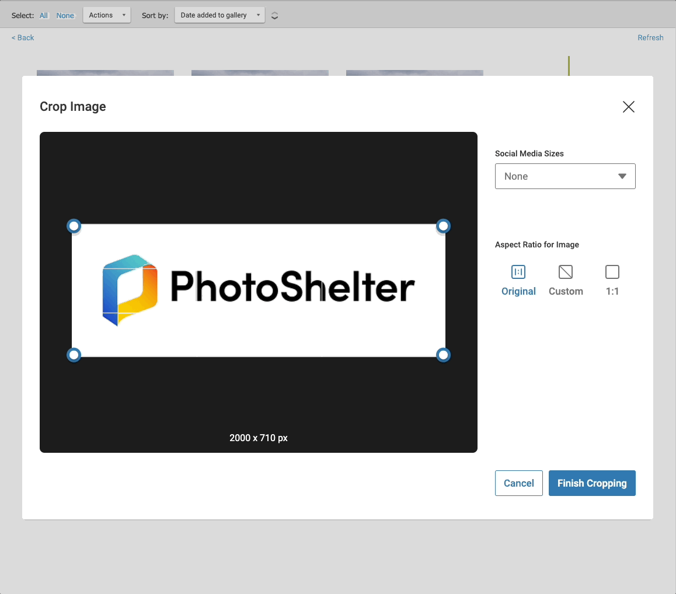The image size is (676, 594).
Task: Click the Aspect Ratio for Image label
Action: pyautogui.click(x=536, y=244)
